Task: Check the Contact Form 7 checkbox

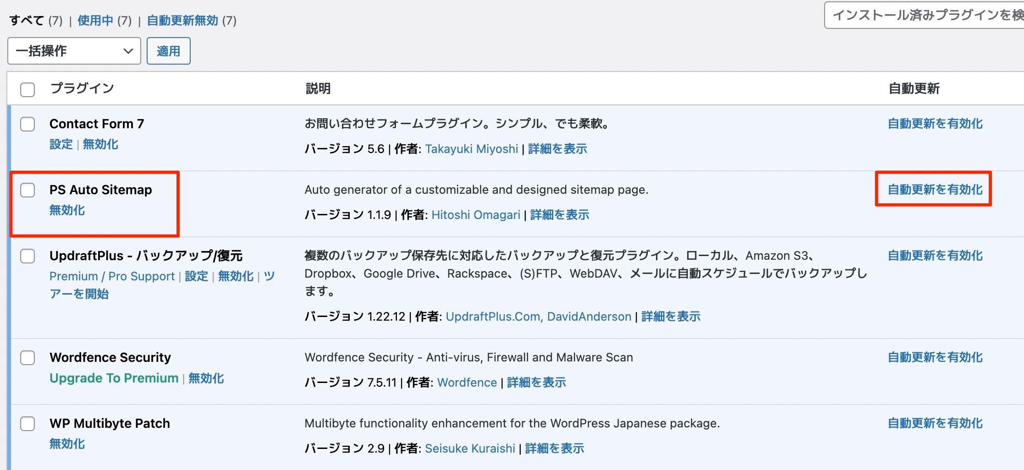Action: (28, 124)
